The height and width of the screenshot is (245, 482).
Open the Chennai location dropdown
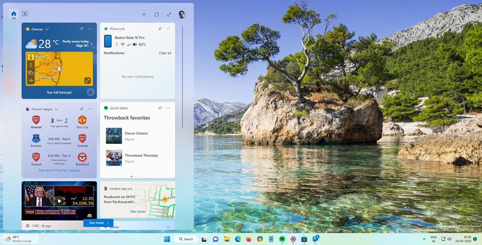tap(47, 29)
